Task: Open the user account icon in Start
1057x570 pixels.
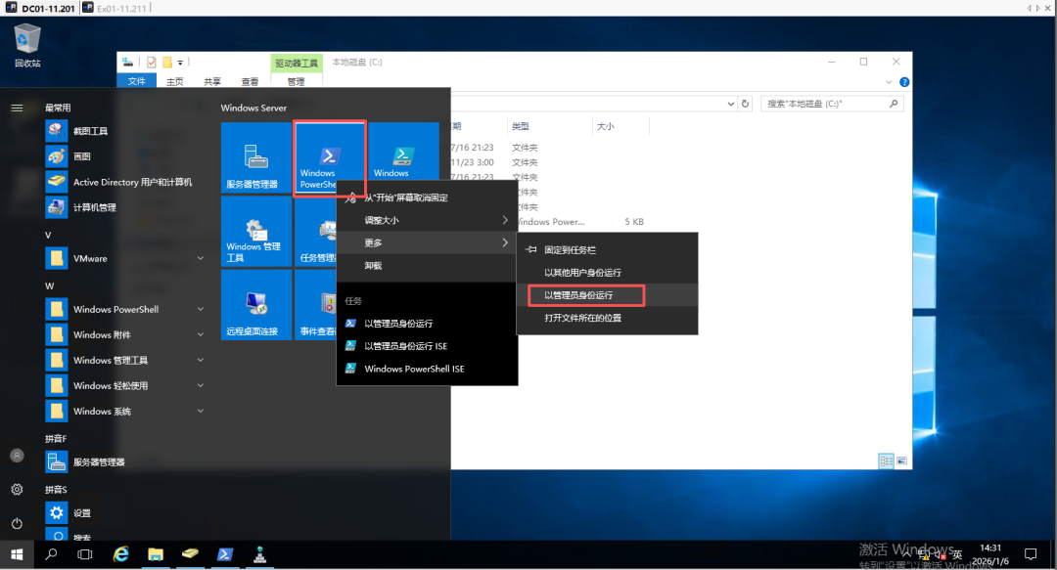Action: [17, 456]
